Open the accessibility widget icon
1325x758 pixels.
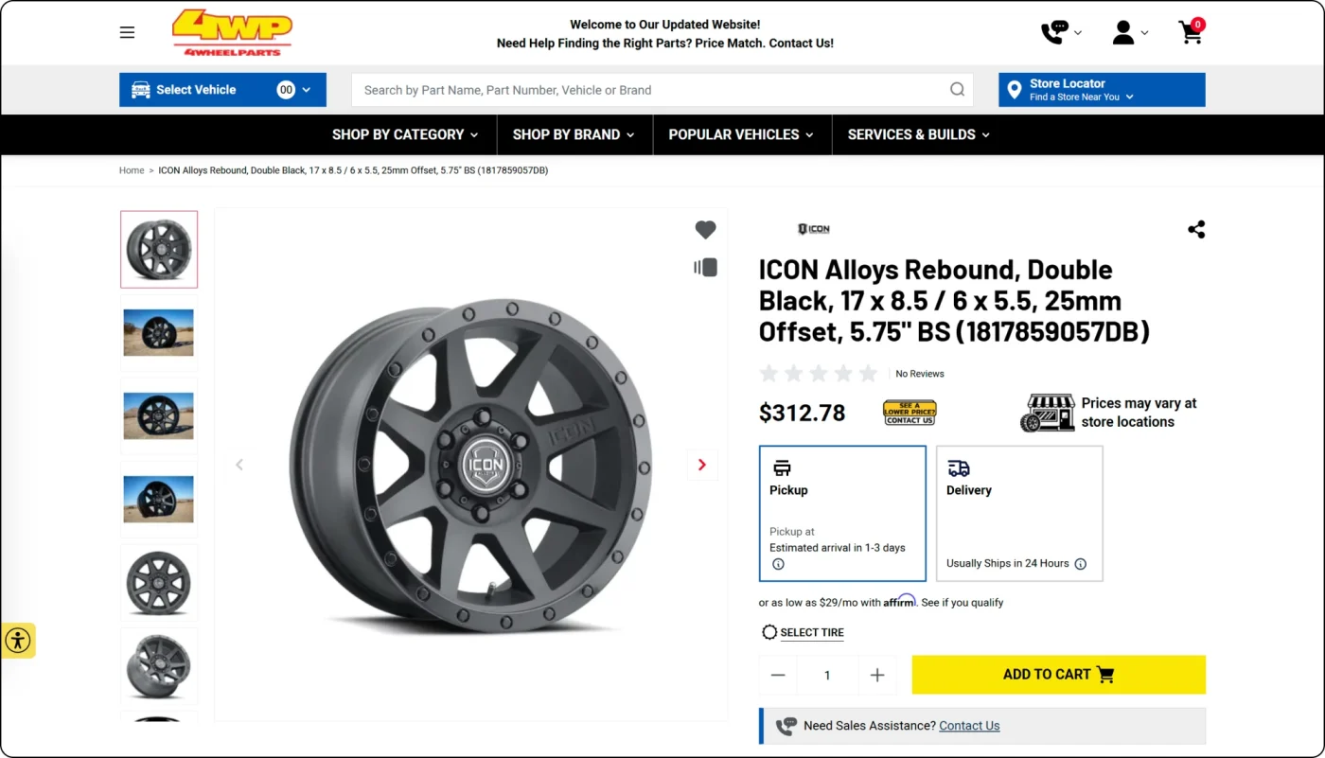tap(18, 641)
